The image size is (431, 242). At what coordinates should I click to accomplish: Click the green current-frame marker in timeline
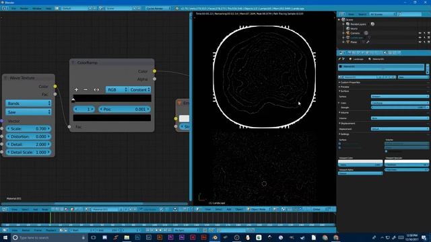pyautogui.click(x=51, y=218)
